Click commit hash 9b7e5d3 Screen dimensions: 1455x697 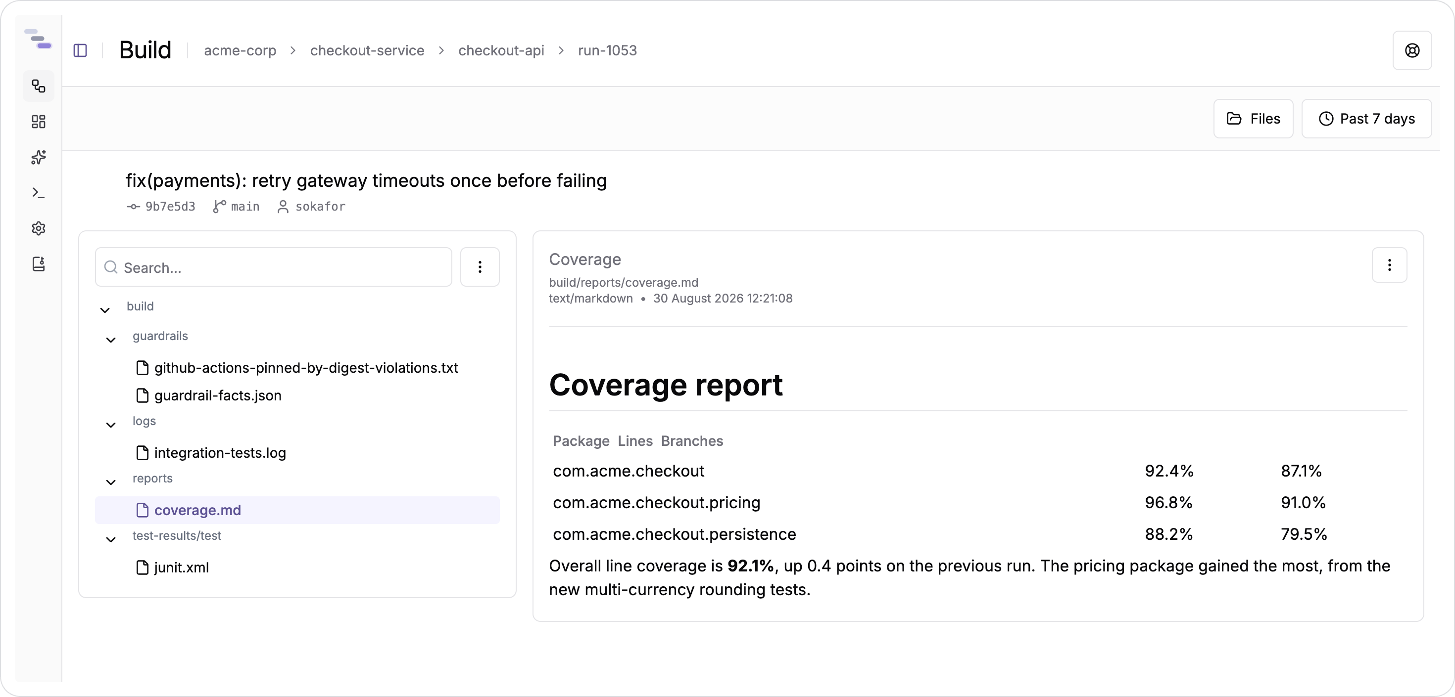pos(170,207)
